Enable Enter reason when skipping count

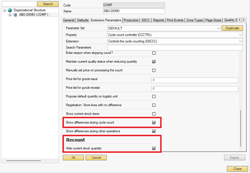tap(154, 53)
